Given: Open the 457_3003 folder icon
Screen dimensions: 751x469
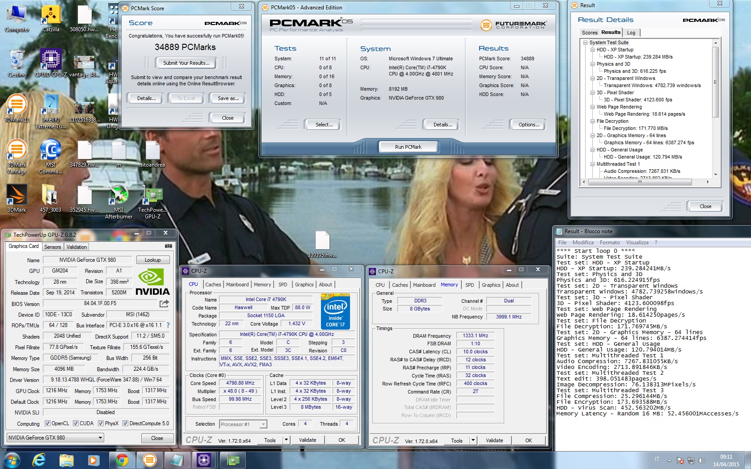Looking at the screenshot, I should (51, 199).
